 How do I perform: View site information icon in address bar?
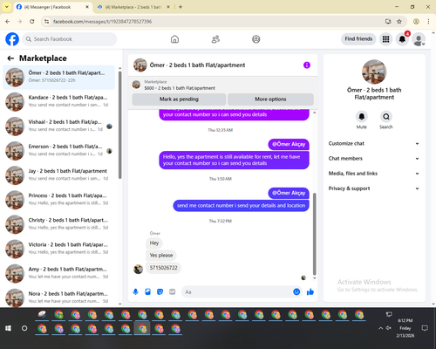coord(46,22)
